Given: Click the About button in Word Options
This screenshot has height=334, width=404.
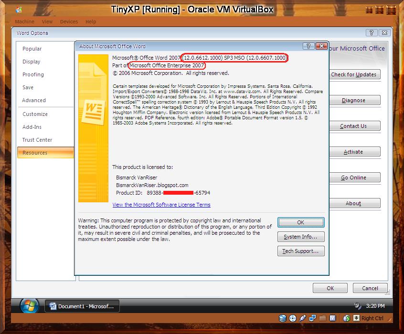Looking at the screenshot, I should click(355, 203).
